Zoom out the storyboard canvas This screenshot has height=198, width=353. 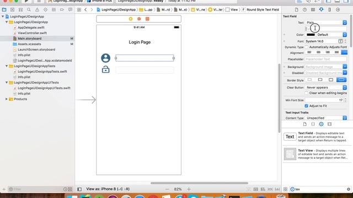coord(167,189)
